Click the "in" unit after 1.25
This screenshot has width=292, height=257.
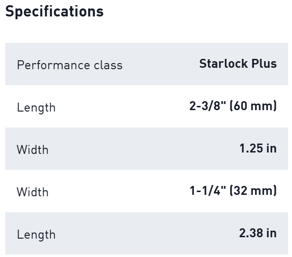click(x=271, y=148)
